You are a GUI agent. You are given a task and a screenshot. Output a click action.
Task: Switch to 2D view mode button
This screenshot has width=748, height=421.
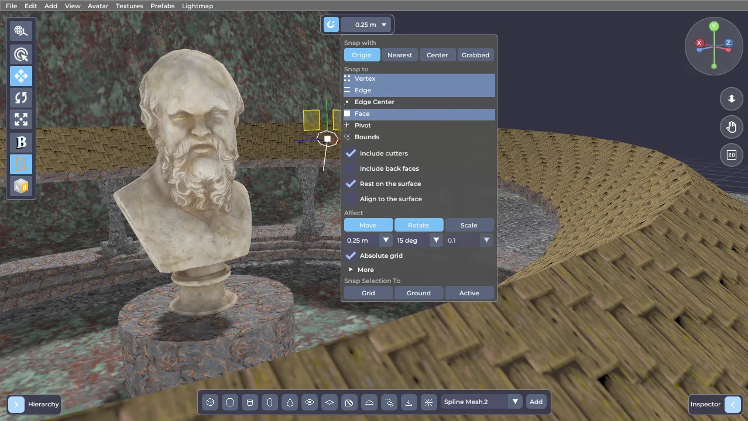(x=732, y=155)
